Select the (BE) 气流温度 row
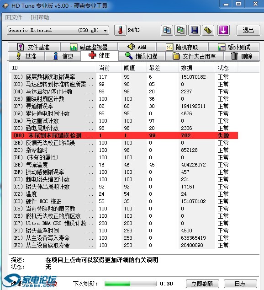The height and width of the screenshot is (290, 264). point(125,165)
